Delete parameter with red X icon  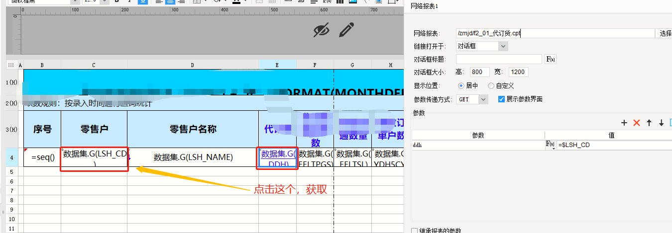click(x=636, y=123)
